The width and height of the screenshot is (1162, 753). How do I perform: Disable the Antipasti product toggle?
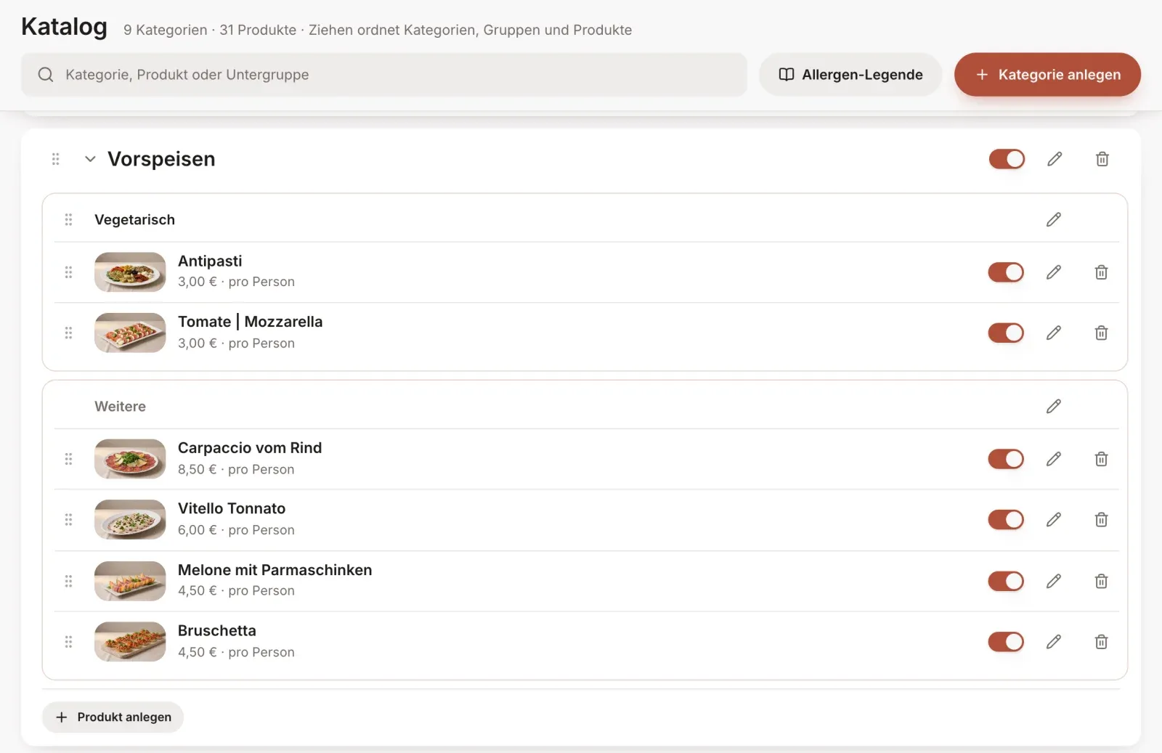1006,272
